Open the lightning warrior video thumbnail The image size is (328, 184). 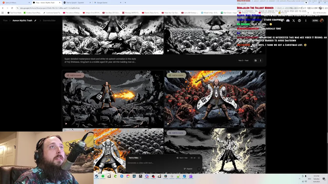(x=215, y=151)
